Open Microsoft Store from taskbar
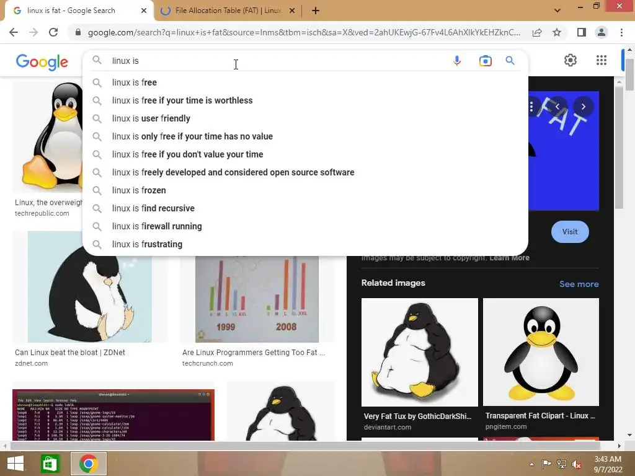635x476 pixels. [50, 464]
